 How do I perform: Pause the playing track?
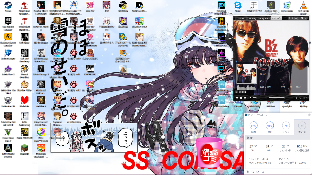point(241,98)
